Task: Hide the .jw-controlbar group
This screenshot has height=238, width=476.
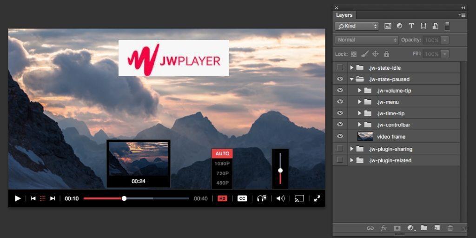Action: coord(340,125)
